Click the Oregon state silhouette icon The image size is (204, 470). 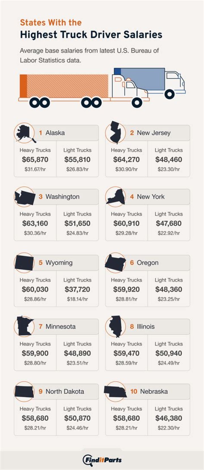coord(115,263)
